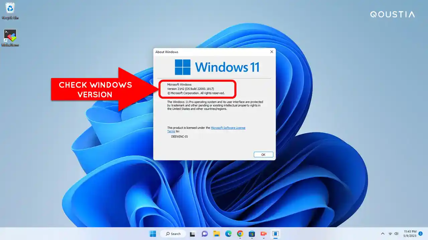
Task: Close the About Windows dialog
Action: click(x=272, y=52)
